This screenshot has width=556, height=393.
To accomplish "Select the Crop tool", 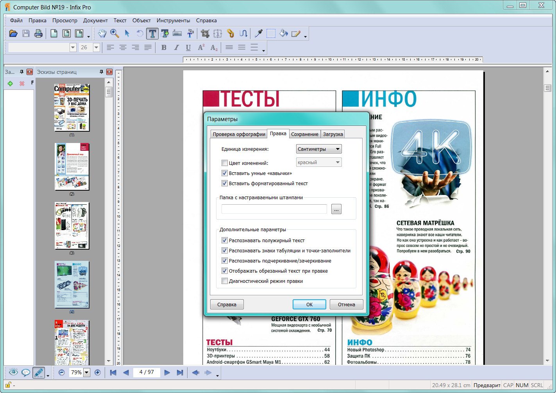I will point(205,34).
